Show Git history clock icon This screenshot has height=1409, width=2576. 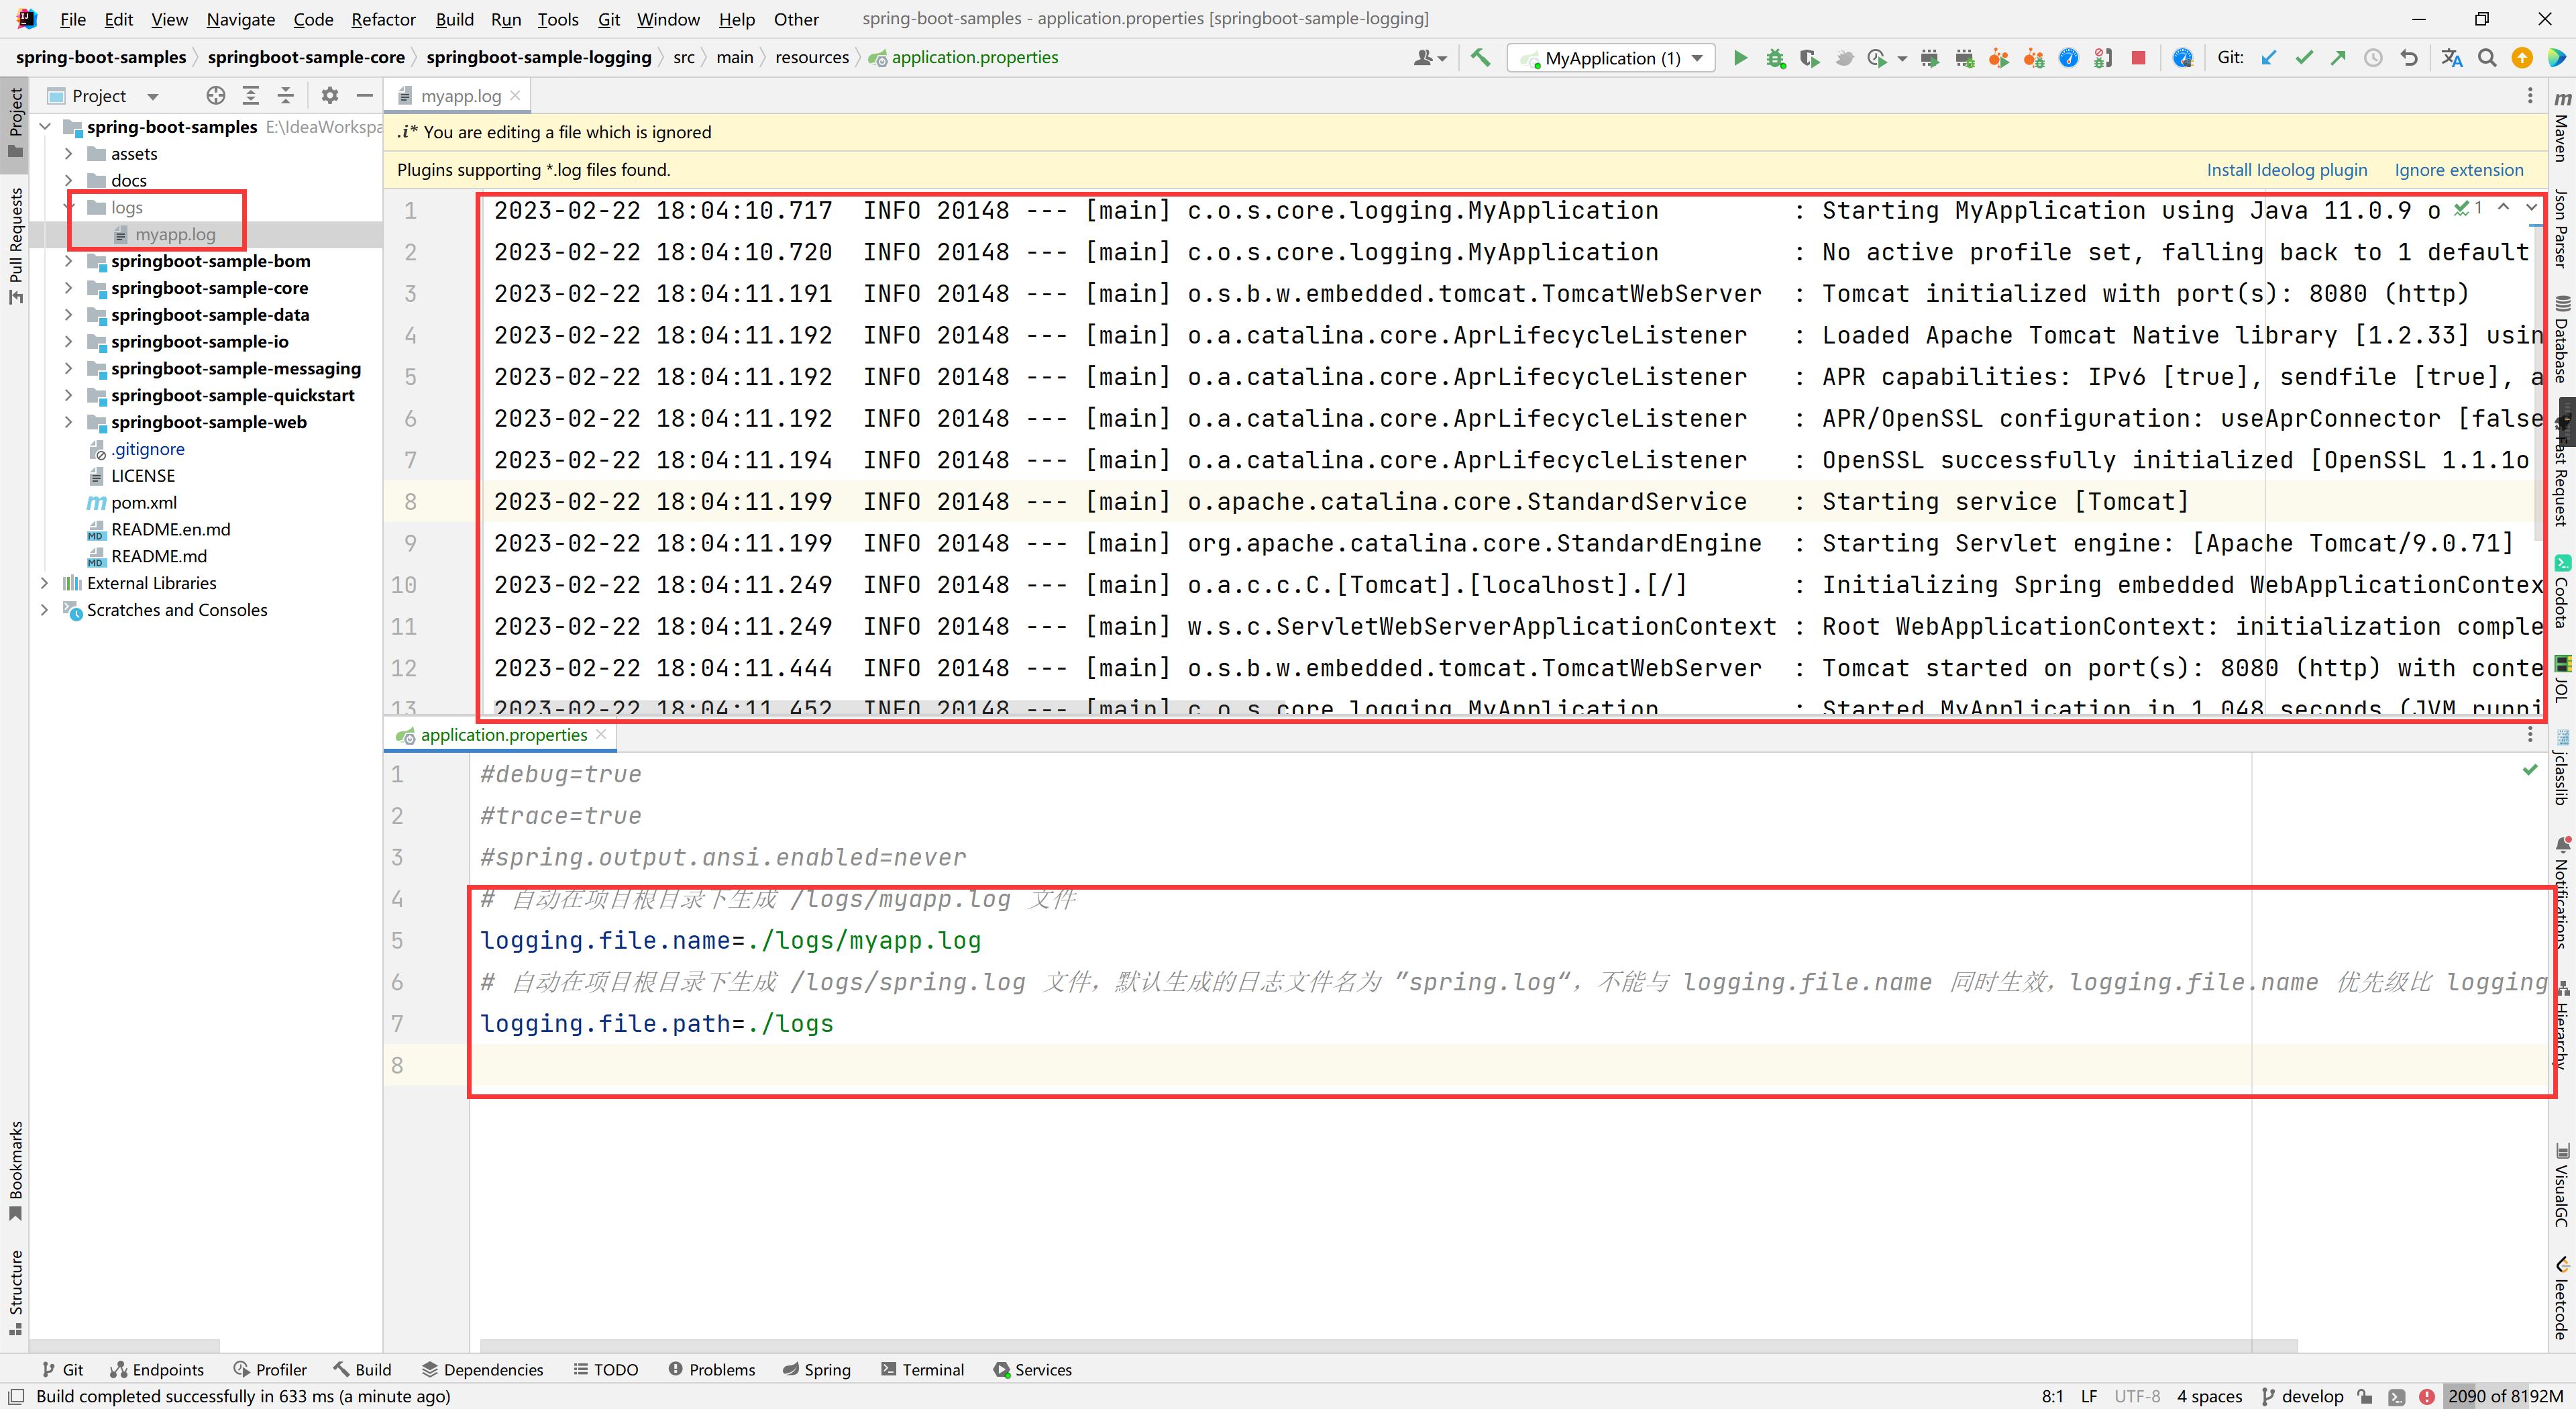coord(2373,58)
